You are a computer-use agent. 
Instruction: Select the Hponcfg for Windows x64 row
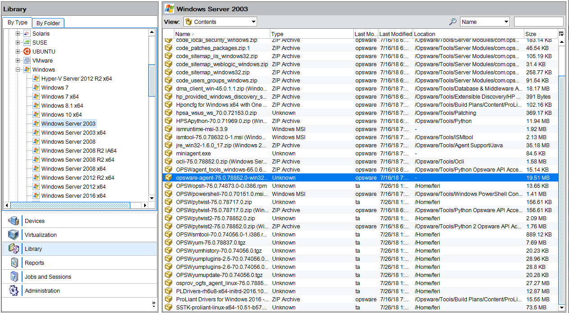[360, 104]
